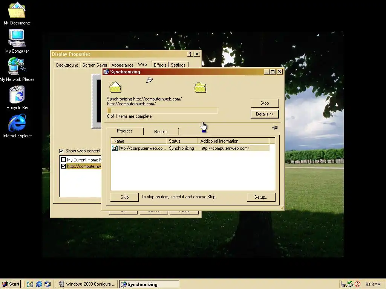
Task: Sort by Name column header
Action: 139,141
